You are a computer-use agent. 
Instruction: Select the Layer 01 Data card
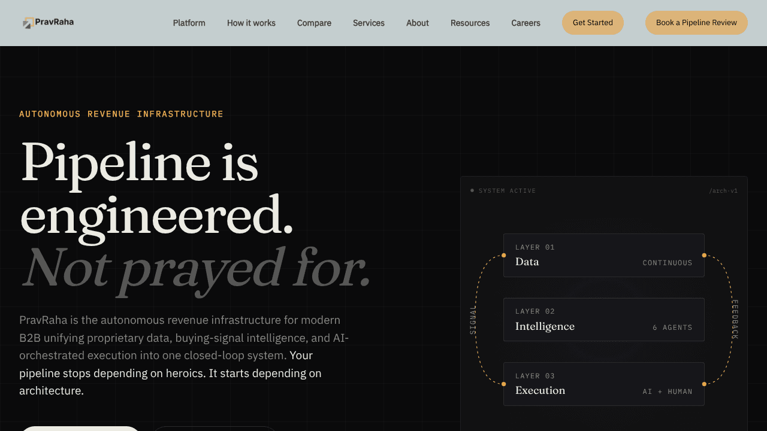click(x=604, y=255)
